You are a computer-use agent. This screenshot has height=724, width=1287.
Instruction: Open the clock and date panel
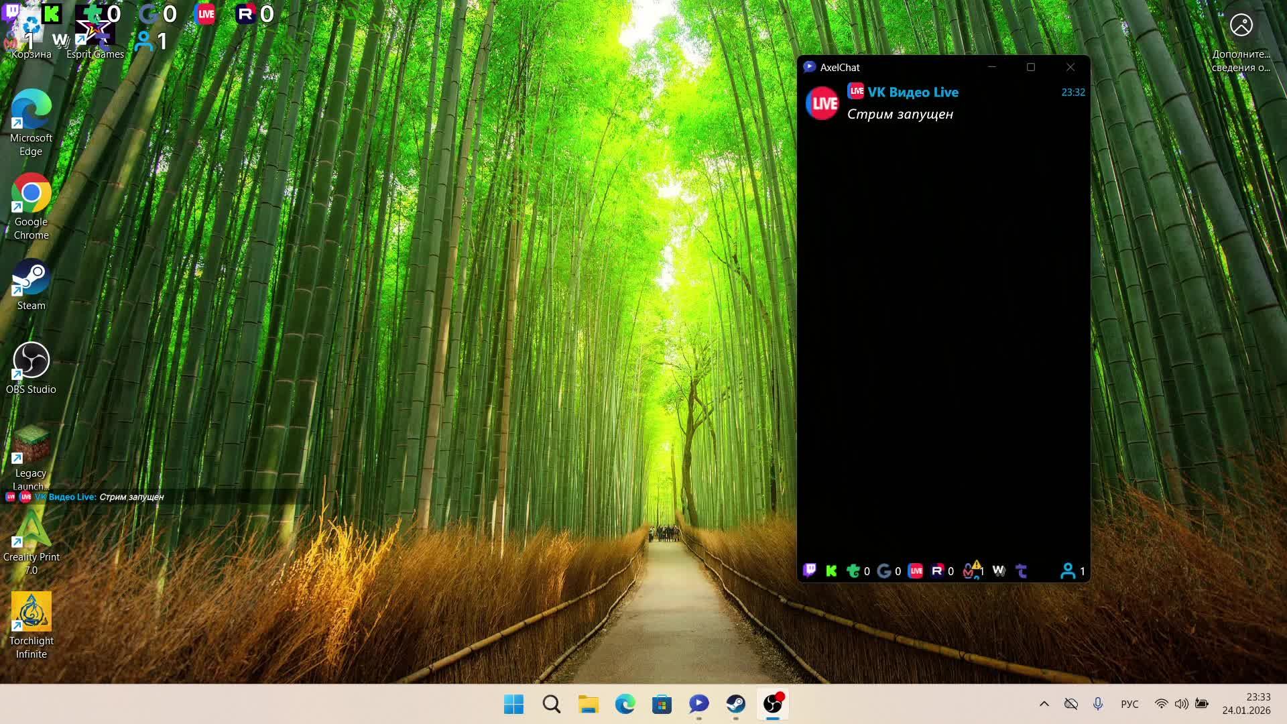click(1246, 704)
